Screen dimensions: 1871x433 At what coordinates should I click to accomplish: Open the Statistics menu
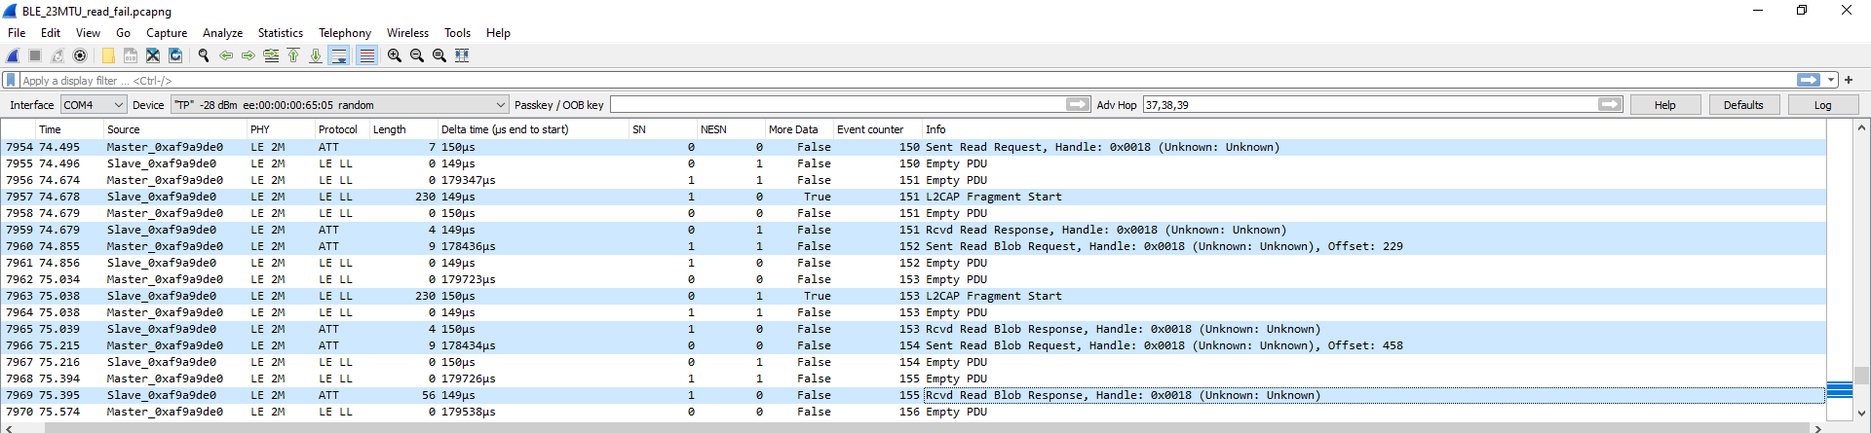(280, 33)
